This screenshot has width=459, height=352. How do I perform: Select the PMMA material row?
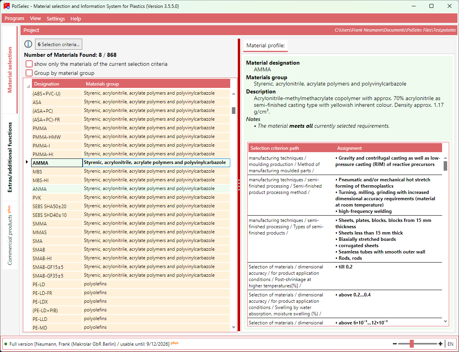point(131,128)
